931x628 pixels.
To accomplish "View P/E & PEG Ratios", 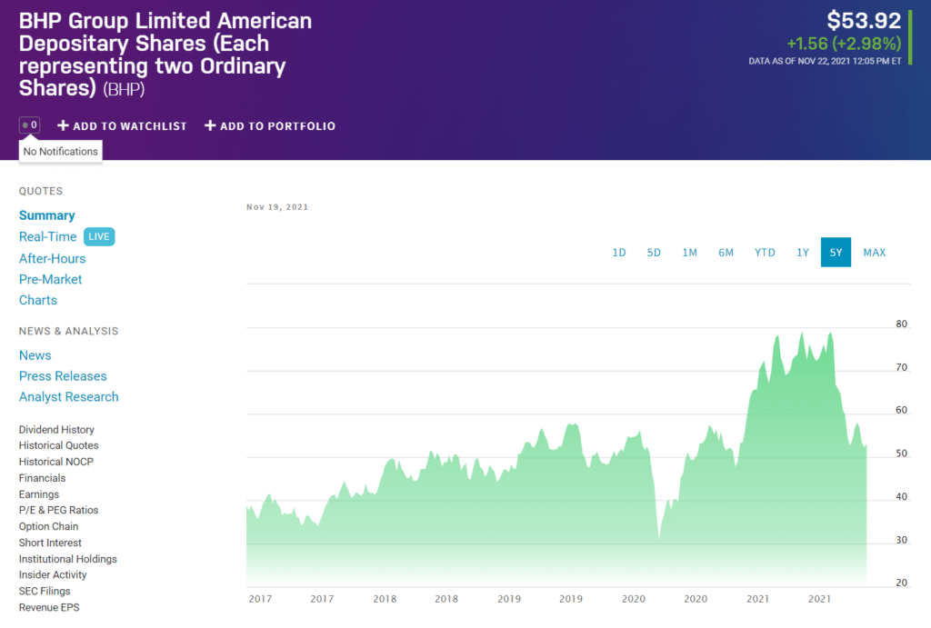I will [59, 511].
